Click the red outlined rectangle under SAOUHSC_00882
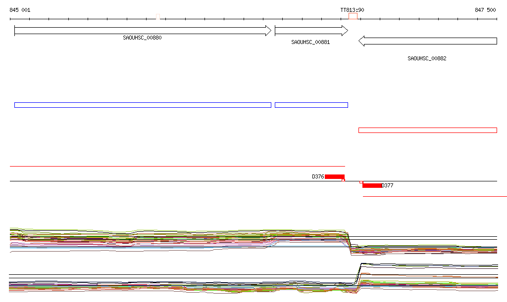The image size is (507, 302). 428,130
